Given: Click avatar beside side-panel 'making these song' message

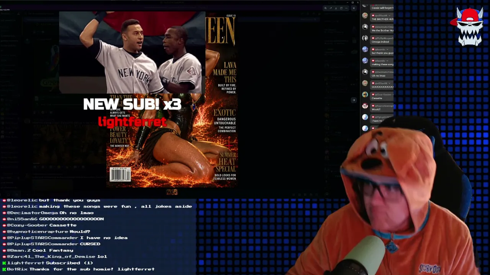Looking at the screenshot, I should pyautogui.click(x=365, y=61).
